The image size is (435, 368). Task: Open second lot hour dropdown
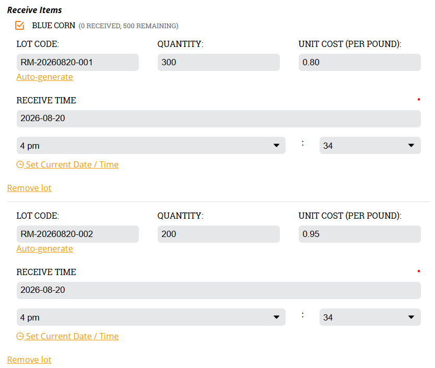pyautogui.click(x=151, y=317)
